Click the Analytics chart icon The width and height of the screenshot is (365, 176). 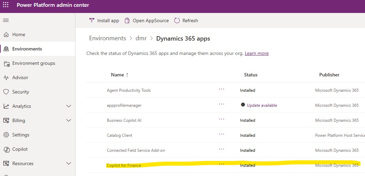(6, 106)
